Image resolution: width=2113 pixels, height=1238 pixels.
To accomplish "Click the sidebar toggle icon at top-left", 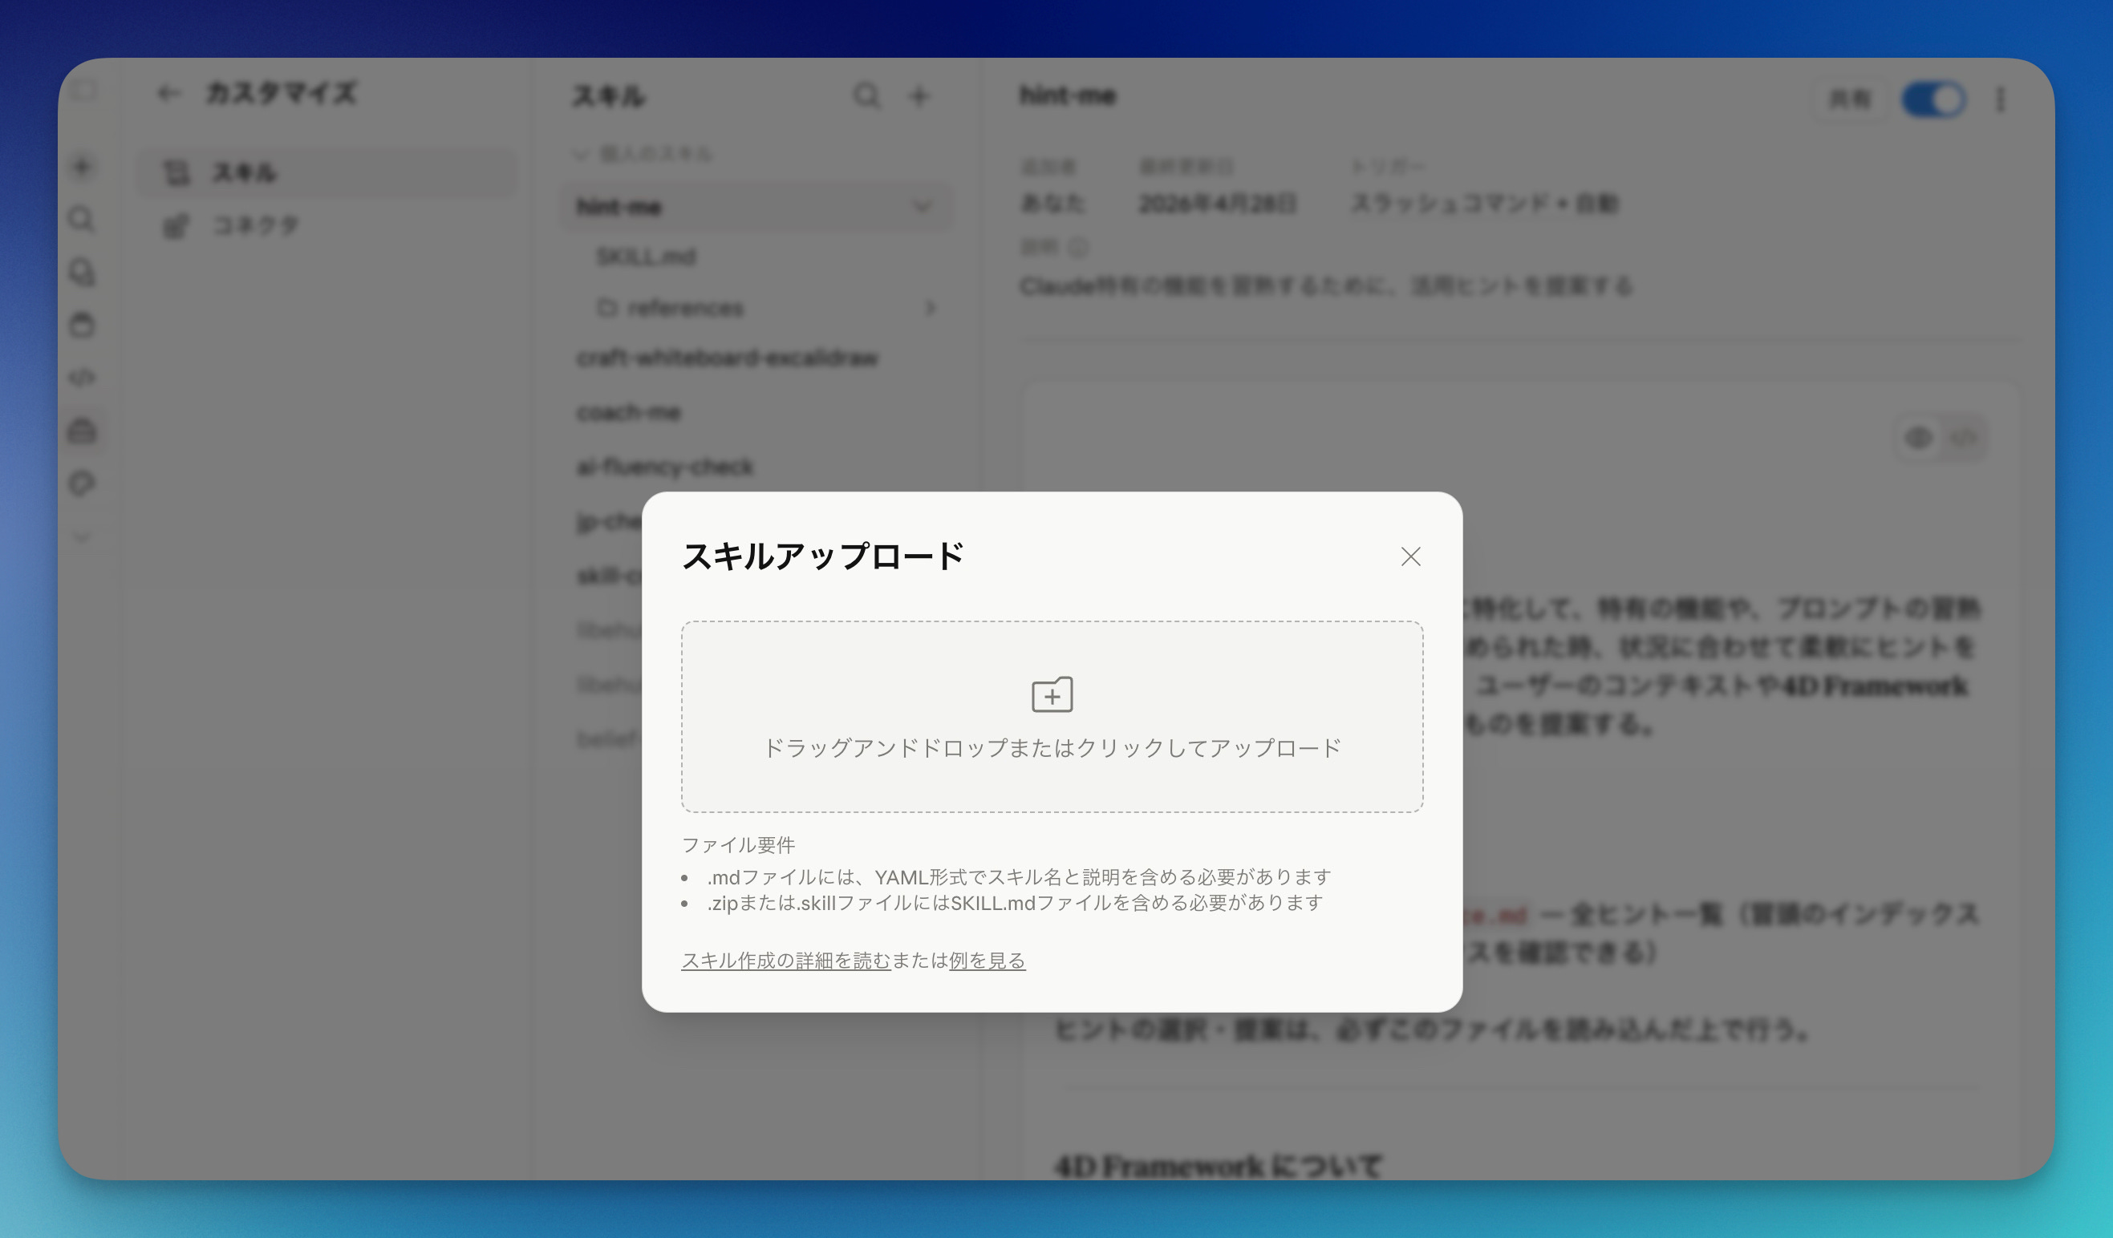I will pos(83,91).
